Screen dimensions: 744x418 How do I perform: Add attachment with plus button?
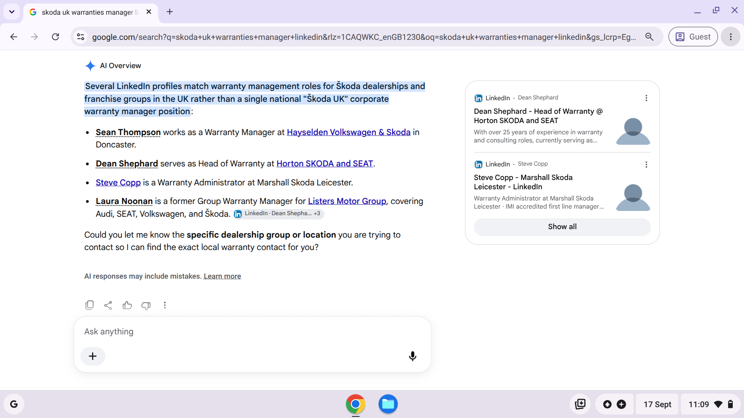[x=93, y=356]
